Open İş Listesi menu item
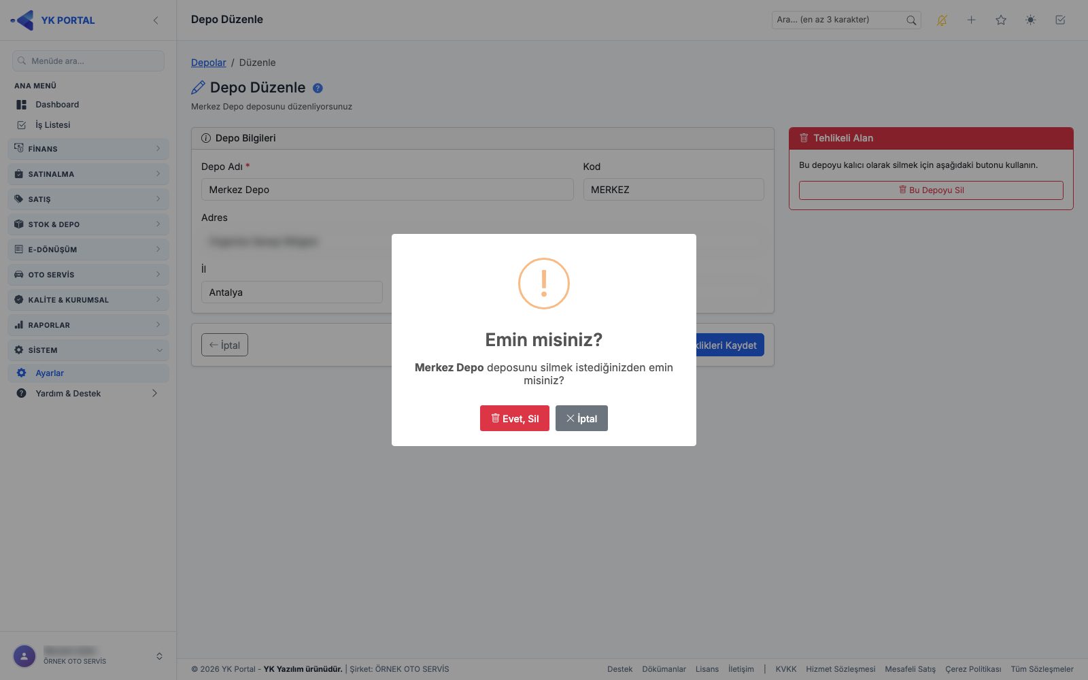Image resolution: width=1088 pixels, height=680 pixels. coord(88,125)
